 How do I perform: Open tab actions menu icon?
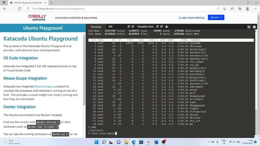click(4, 3)
